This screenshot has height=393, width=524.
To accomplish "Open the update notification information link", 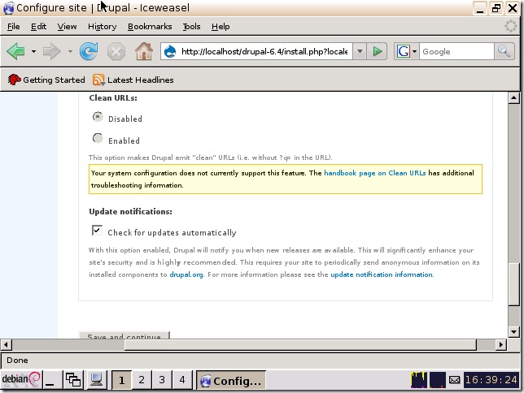I will tap(382, 274).
